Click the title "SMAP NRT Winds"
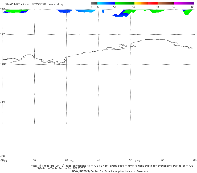The width and height of the screenshot is (197, 173). click(x=17, y=5)
